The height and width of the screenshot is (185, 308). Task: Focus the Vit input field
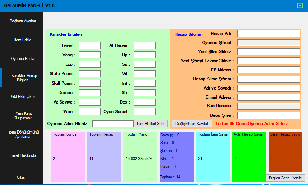pyautogui.click(x=144, y=74)
